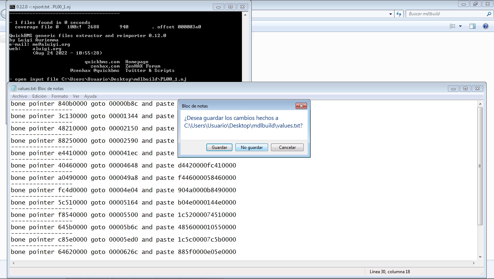This screenshot has height=279, width=494.
Task: Click the Línea 30, columna 18 status text
Action: coord(390,272)
